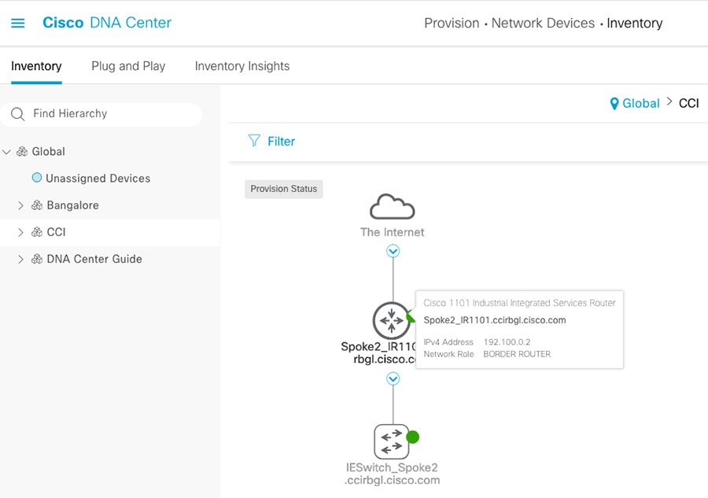
Task: Click the Provision Status button
Action: [x=283, y=189]
